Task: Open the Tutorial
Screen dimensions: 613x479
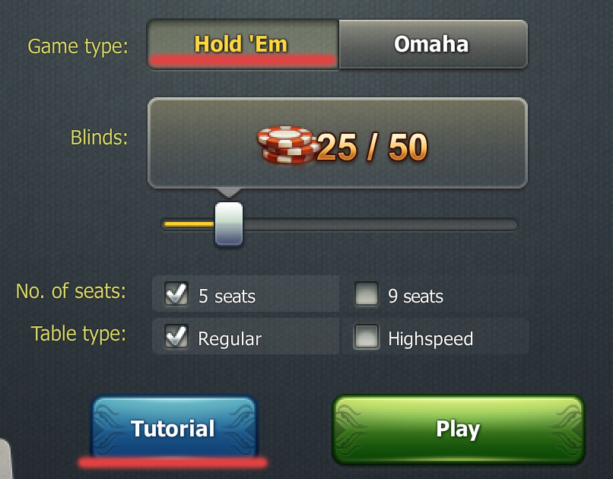Action: click(174, 427)
